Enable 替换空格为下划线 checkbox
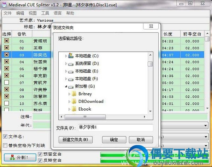212x167 pixels. (x=5, y=145)
